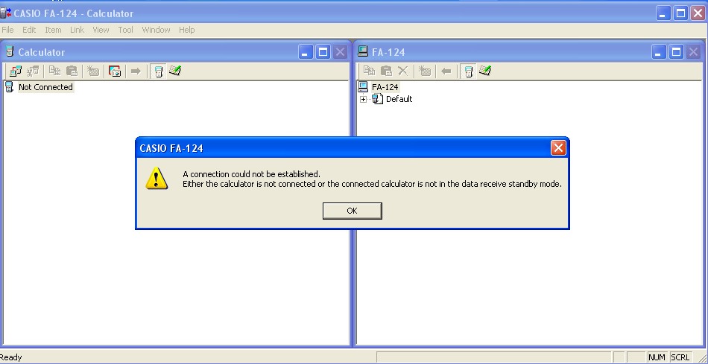This screenshot has width=708, height=364.
Task: Click the Paste icon in FA-124 toolbar
Action: [386, 71]
